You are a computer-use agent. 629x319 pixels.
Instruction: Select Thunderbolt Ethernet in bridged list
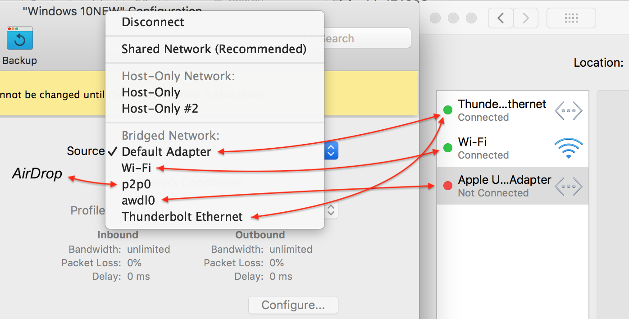click(x=182, y=217)
